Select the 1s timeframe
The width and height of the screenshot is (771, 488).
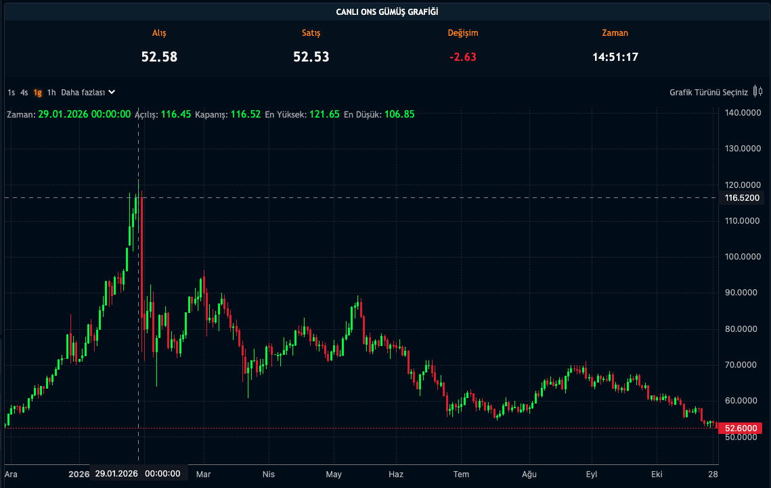12,93
